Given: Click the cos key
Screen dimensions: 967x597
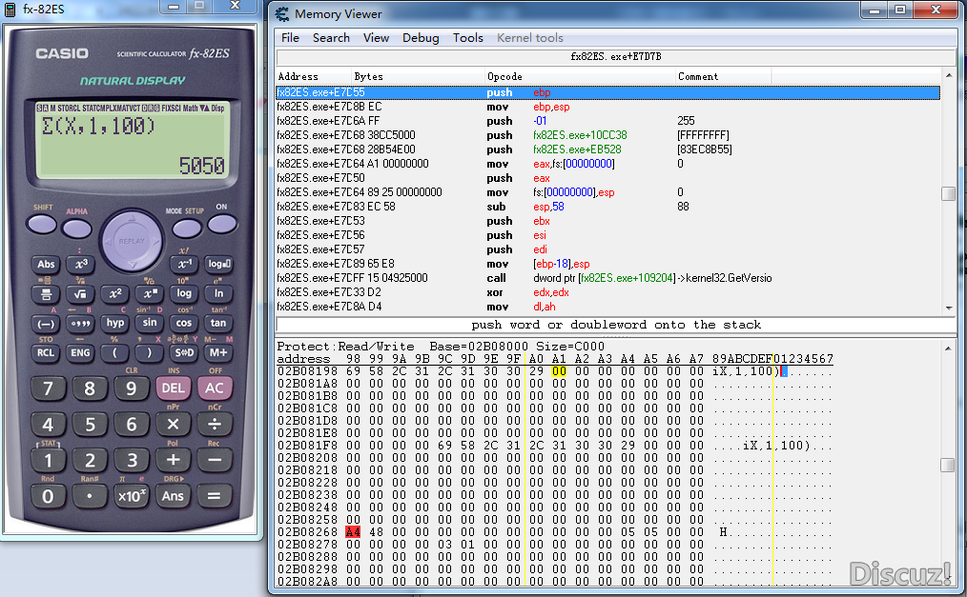Looking at the screenshot, I should click(x=184, y=323).
